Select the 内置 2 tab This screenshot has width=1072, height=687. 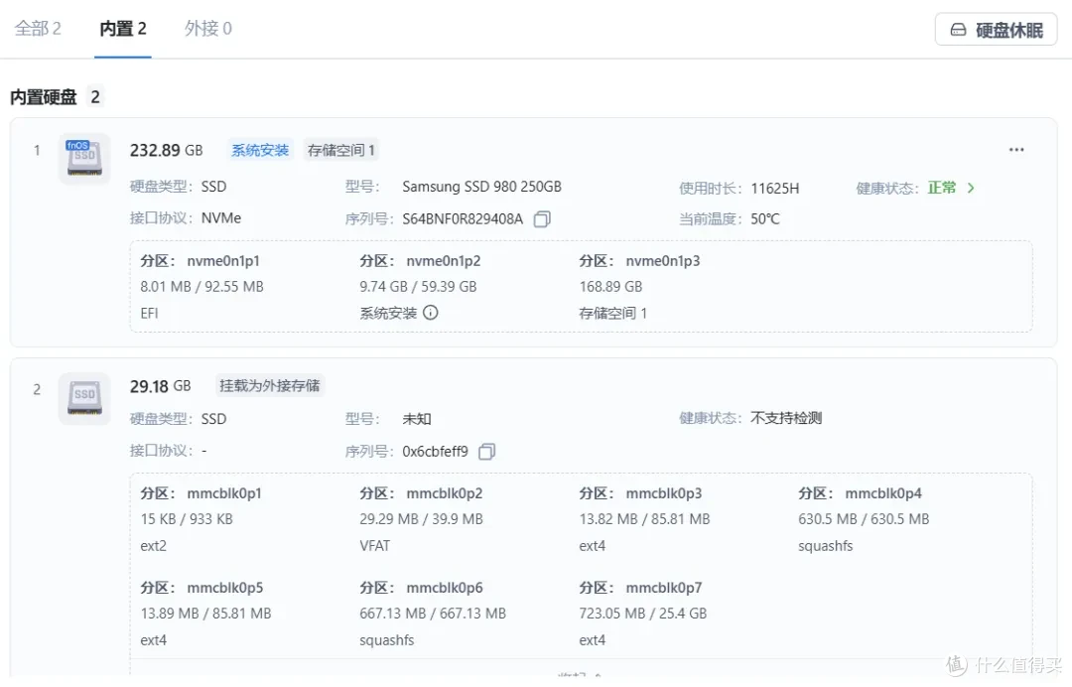(123, 29)
